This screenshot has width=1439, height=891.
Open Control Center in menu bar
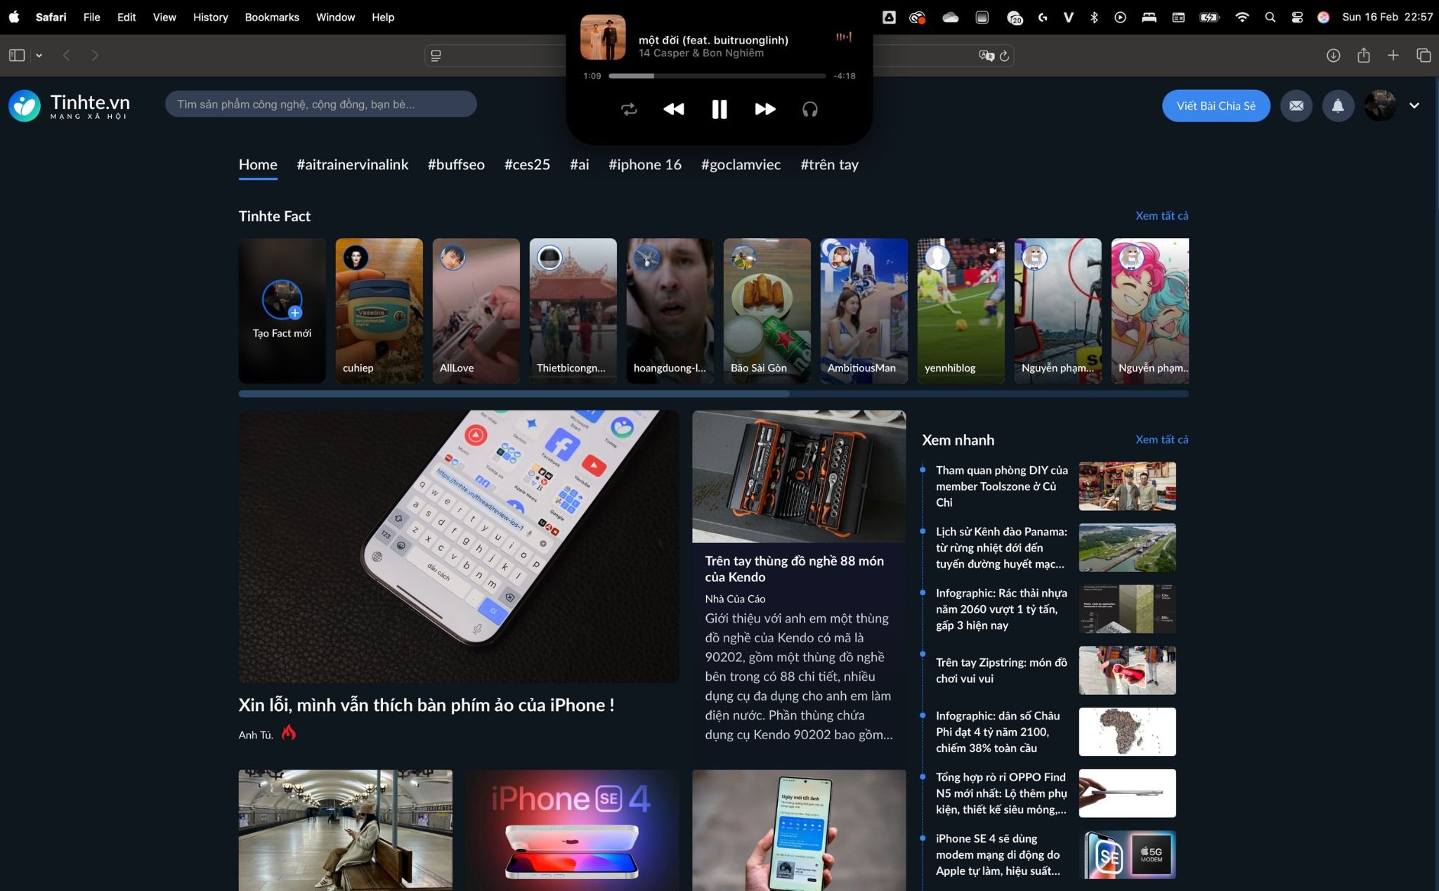[1297, 17]
